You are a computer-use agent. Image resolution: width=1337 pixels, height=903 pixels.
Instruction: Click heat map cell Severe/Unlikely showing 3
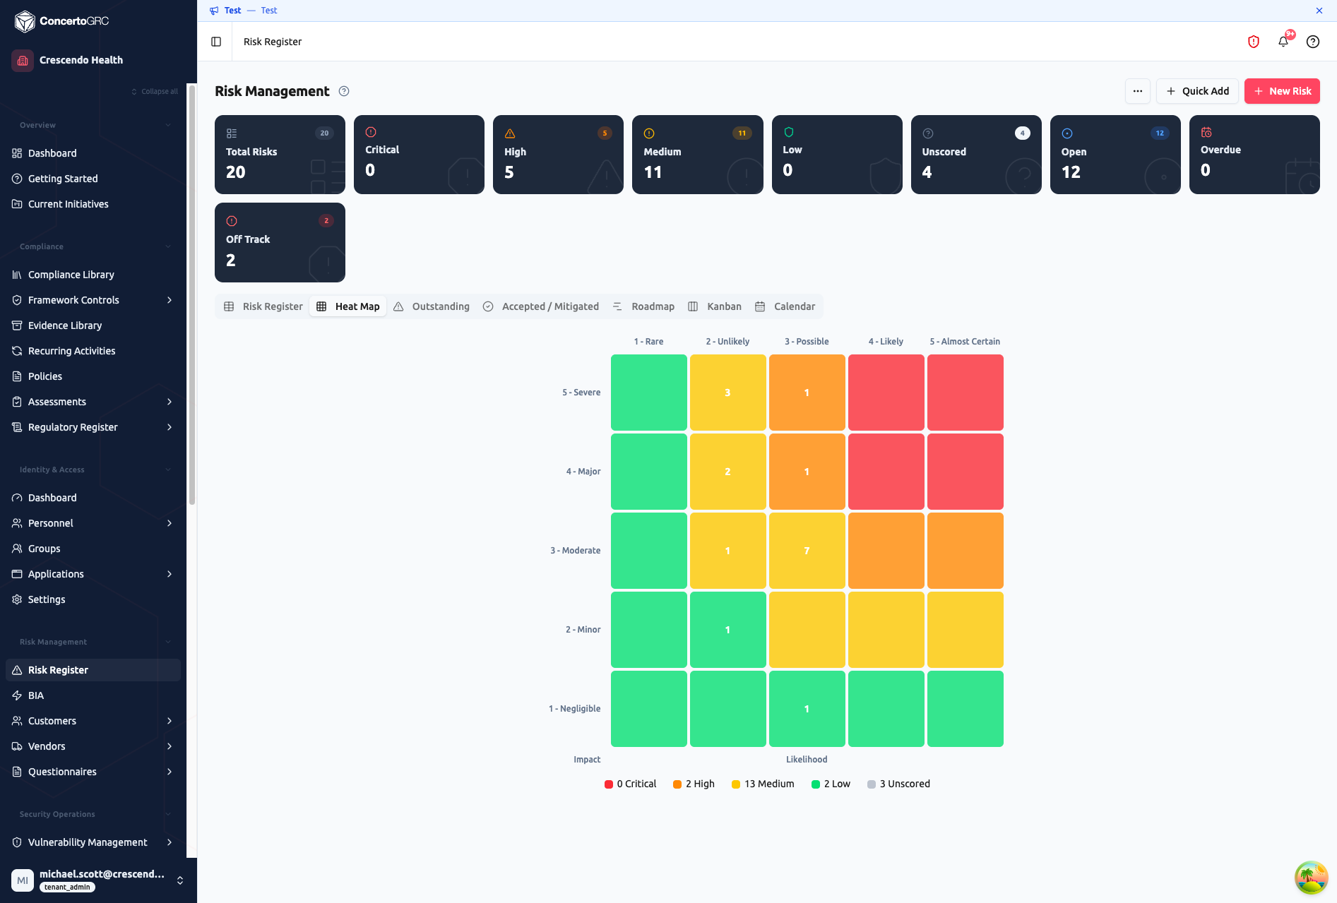click(x=727, y=393)
